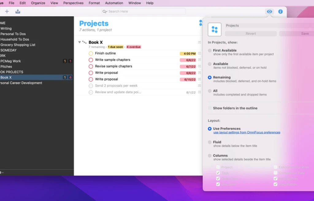The width and height of the screenshot is (314, 201).
Task: Click the import tray icon in toolbar
Action: 18,11
